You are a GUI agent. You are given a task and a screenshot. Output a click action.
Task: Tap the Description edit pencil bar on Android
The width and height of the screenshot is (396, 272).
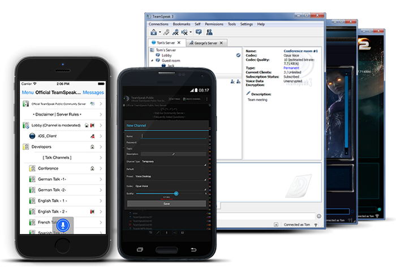[174, 154]
